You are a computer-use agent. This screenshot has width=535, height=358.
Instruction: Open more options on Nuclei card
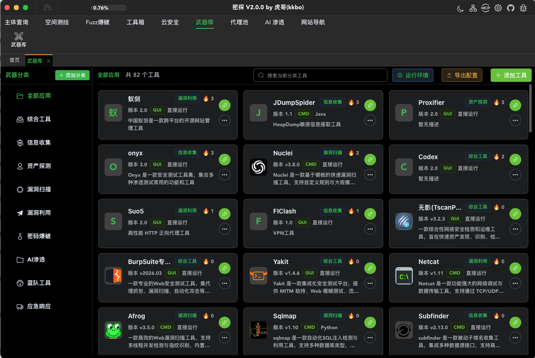[x=370, y=175]
